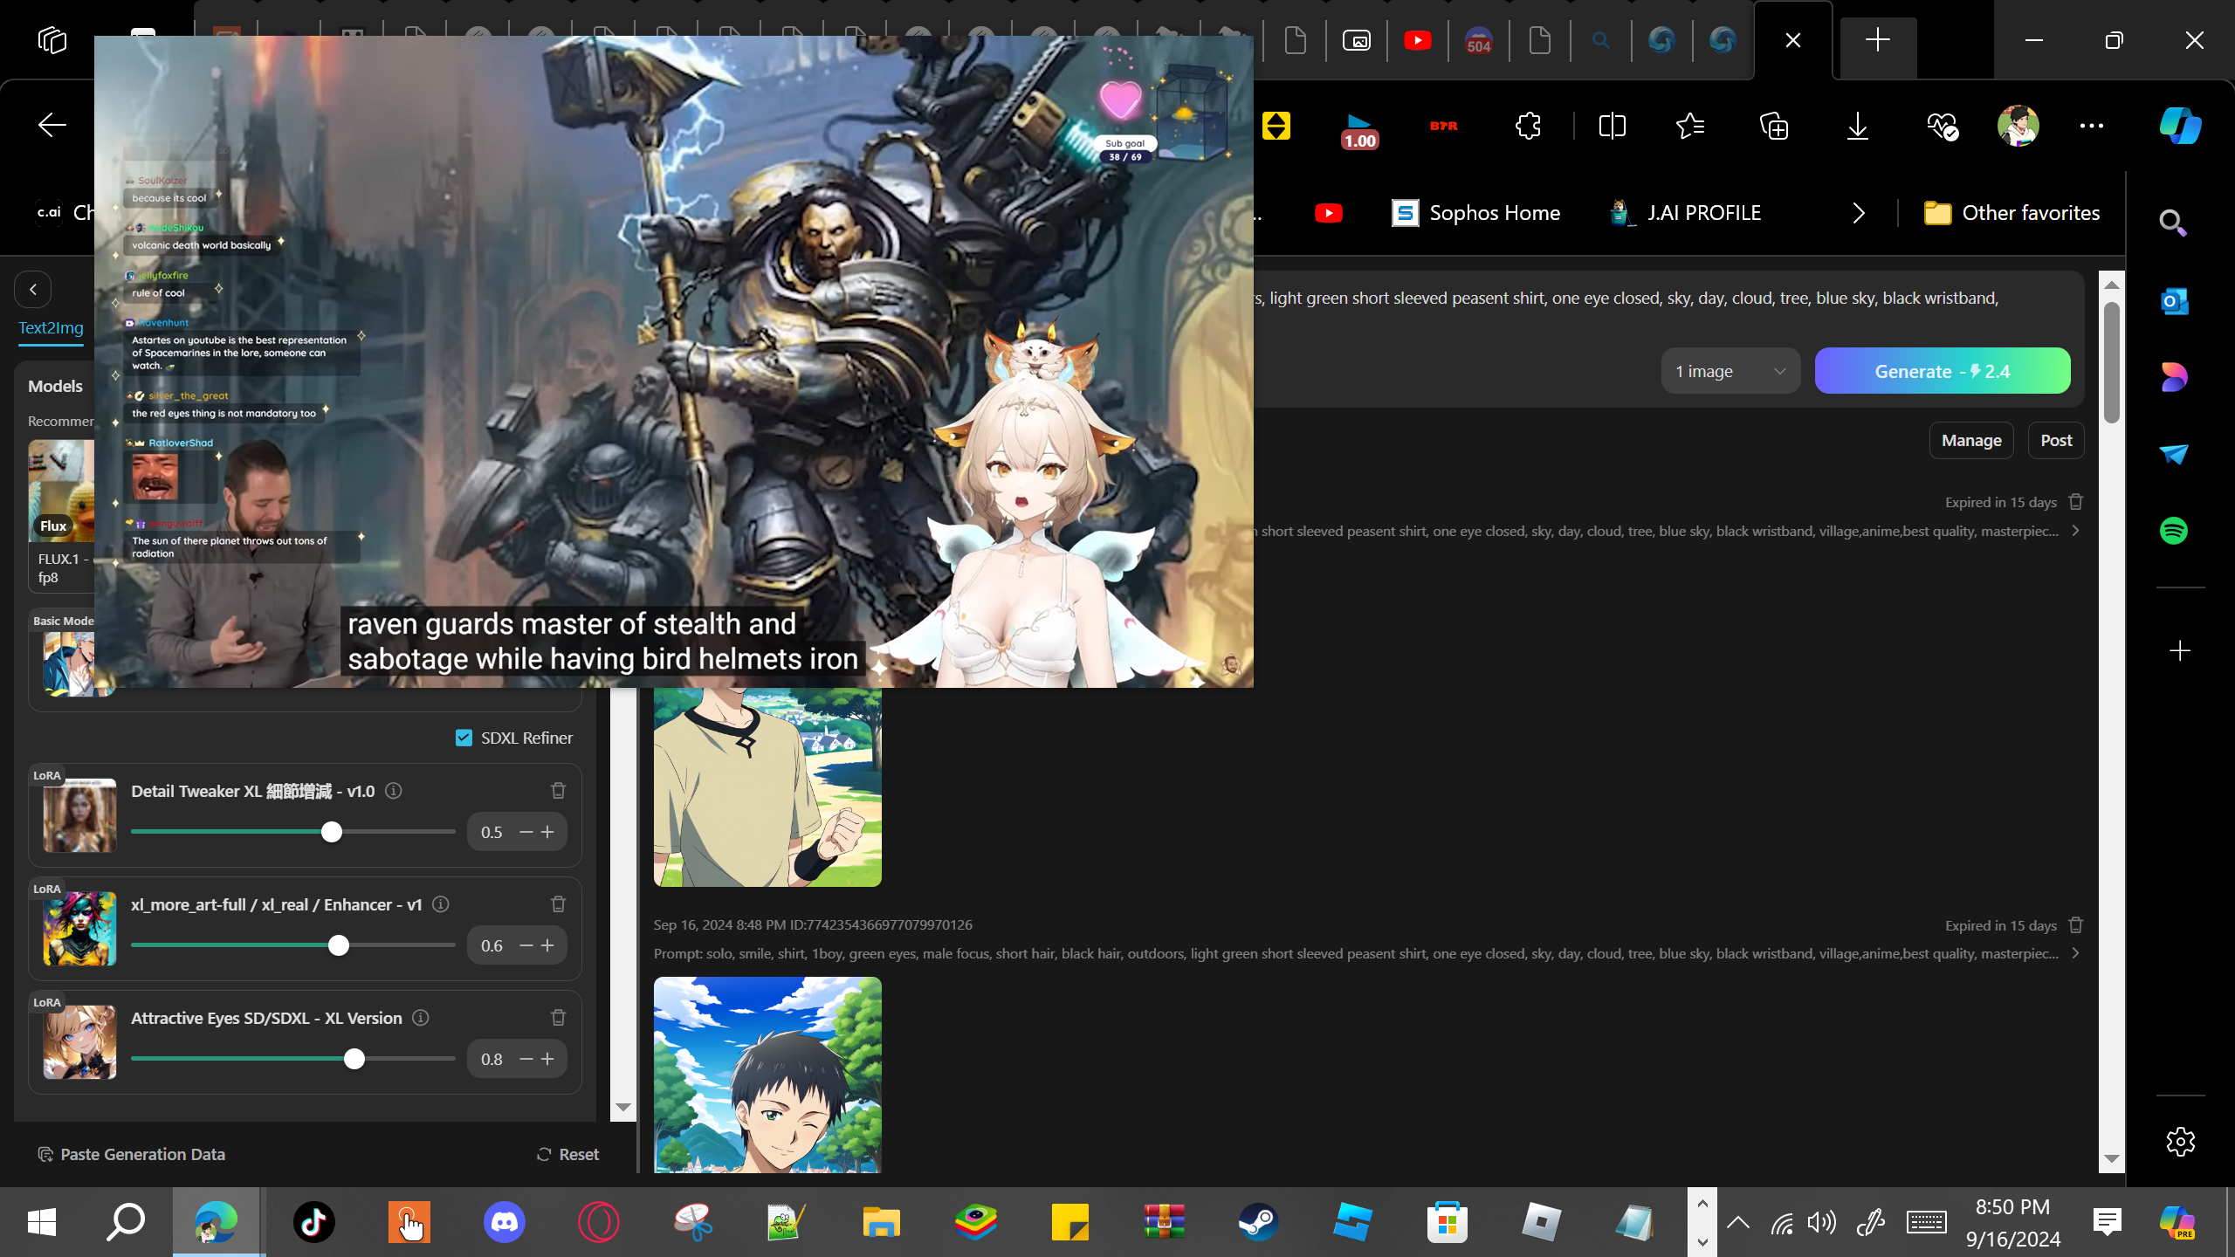2235x1257 pixels.
Task: Open the YouTube favorites bookmark
Action: [1329, 213]
